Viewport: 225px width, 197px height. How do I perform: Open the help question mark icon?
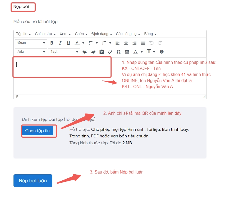click(162, 52)
